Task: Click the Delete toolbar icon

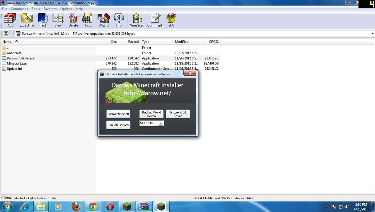Action: [x=73, y=20]
